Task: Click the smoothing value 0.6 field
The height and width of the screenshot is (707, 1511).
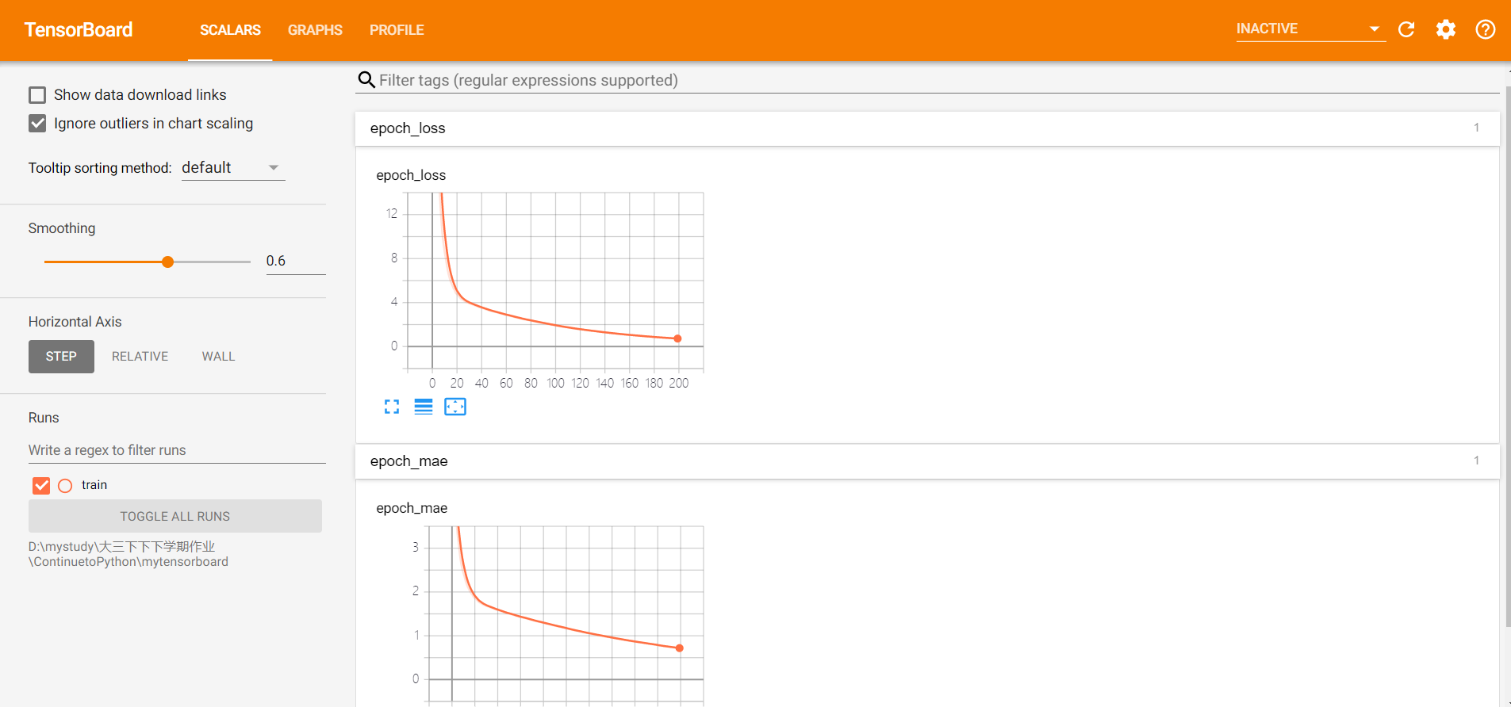Action: [x=295, y=262]
